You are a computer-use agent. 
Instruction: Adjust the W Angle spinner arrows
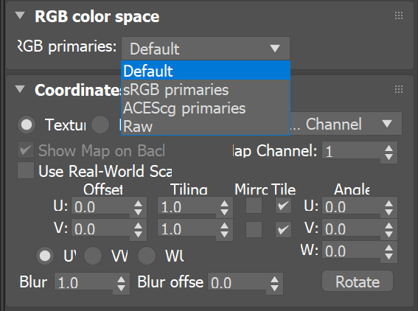point(389,252)
